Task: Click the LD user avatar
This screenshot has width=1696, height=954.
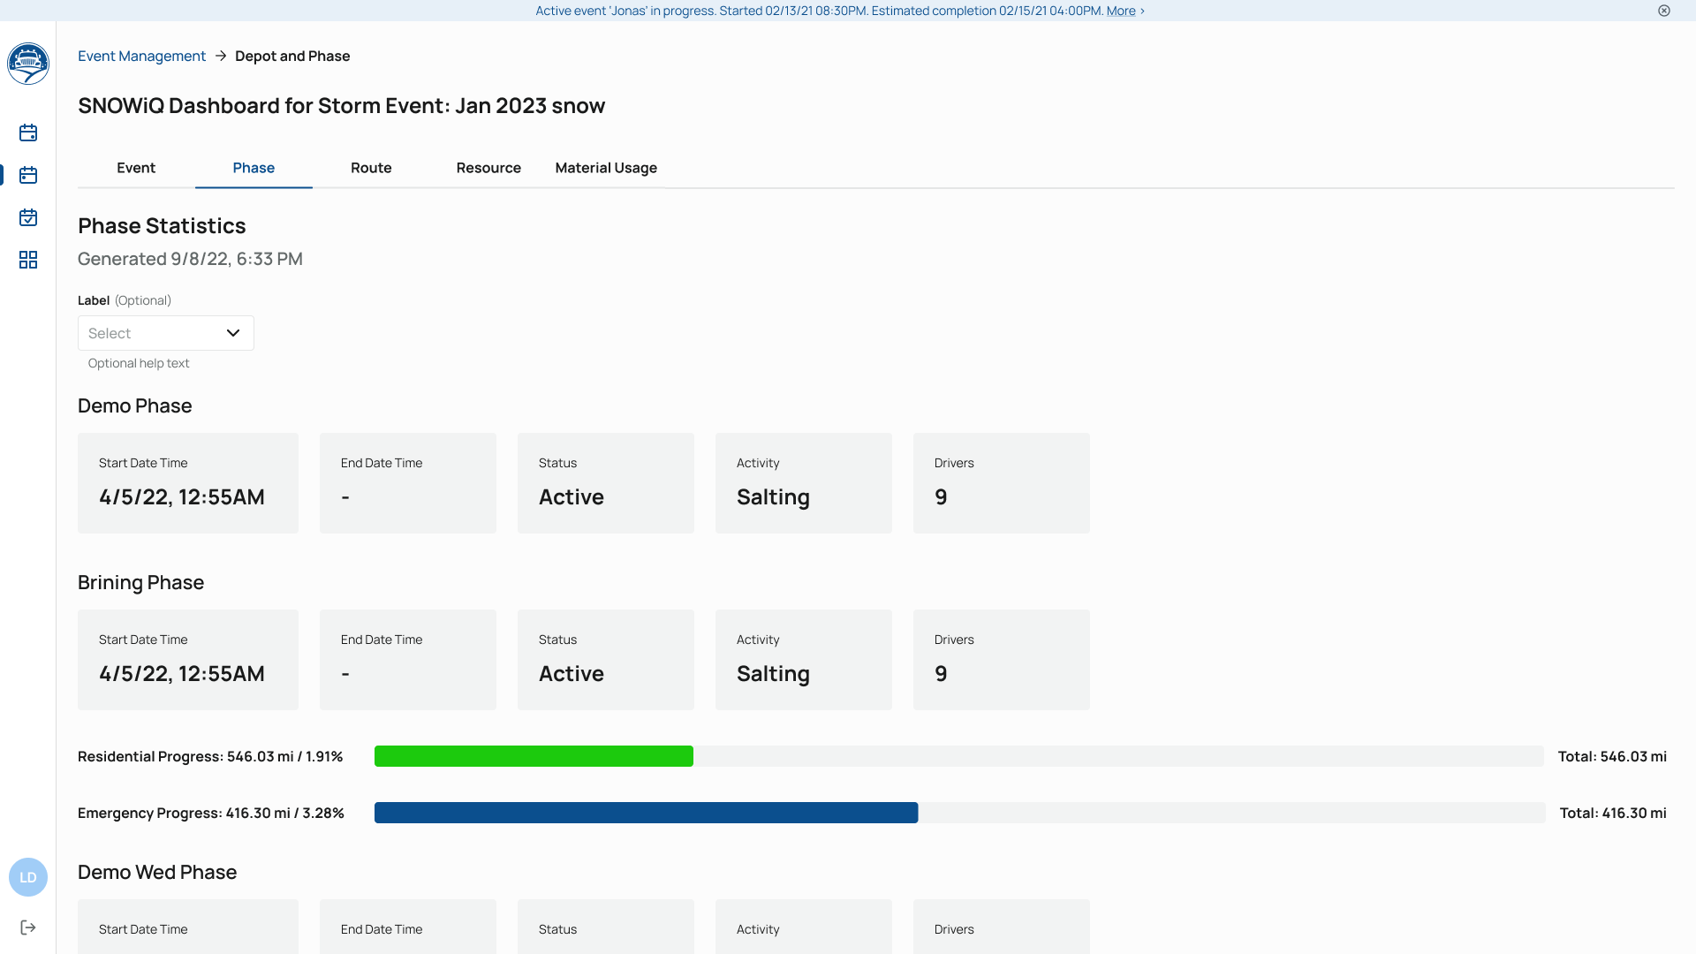Action: pyautogui.click(x=28, y=877)
